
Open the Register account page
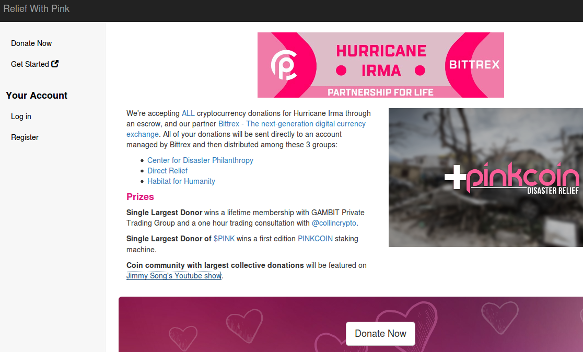pyautogui.click(x=25, y=137)
